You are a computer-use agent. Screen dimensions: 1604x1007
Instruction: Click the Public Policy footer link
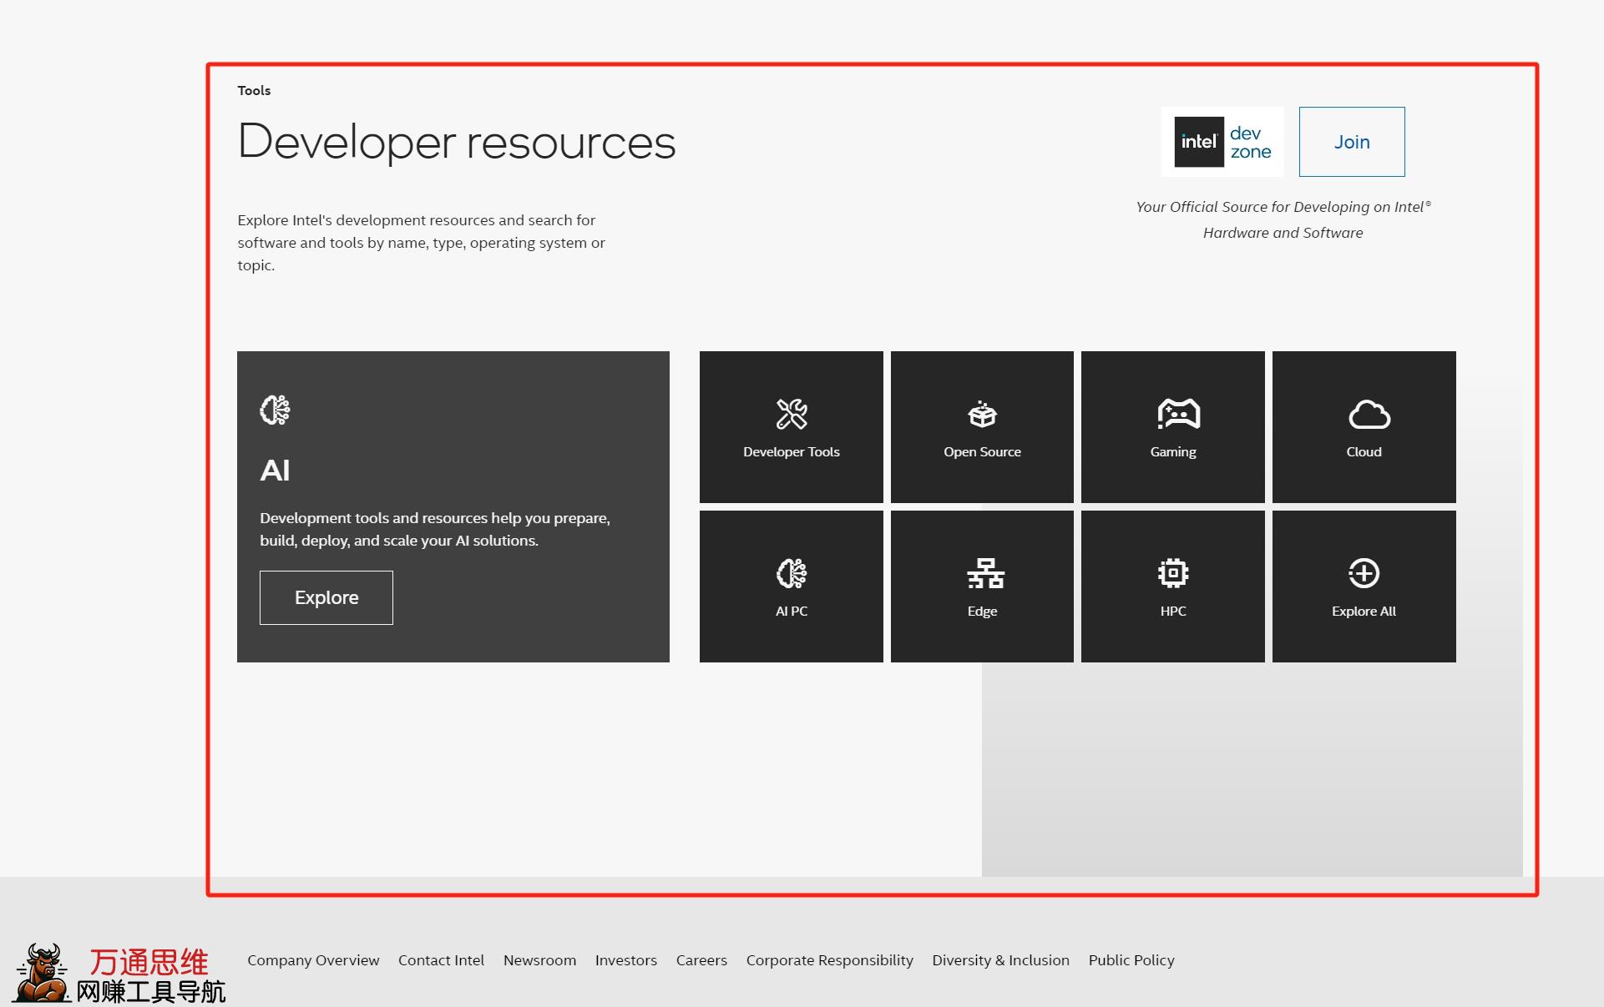tap(1131, 960)
